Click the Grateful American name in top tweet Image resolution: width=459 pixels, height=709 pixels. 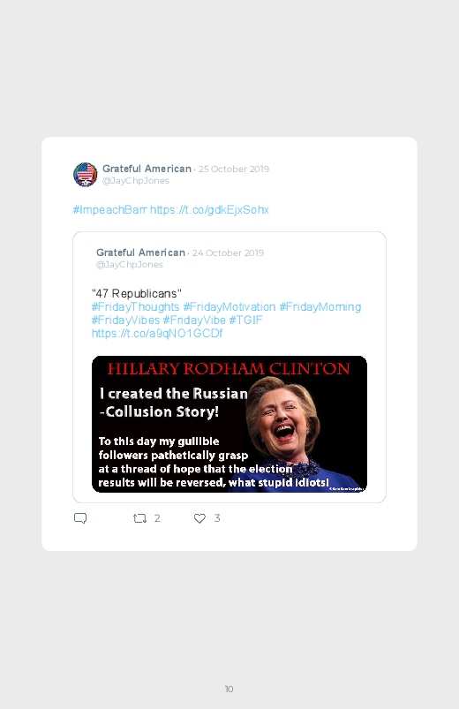[147, 169]
